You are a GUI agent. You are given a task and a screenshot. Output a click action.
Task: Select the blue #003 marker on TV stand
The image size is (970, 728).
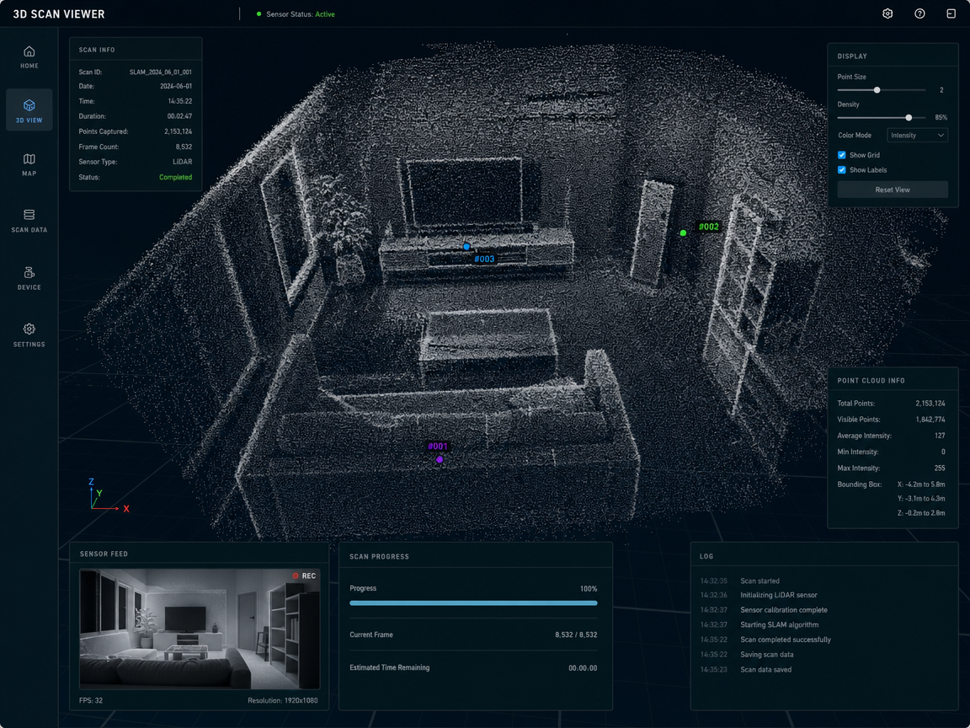[466, 246]
